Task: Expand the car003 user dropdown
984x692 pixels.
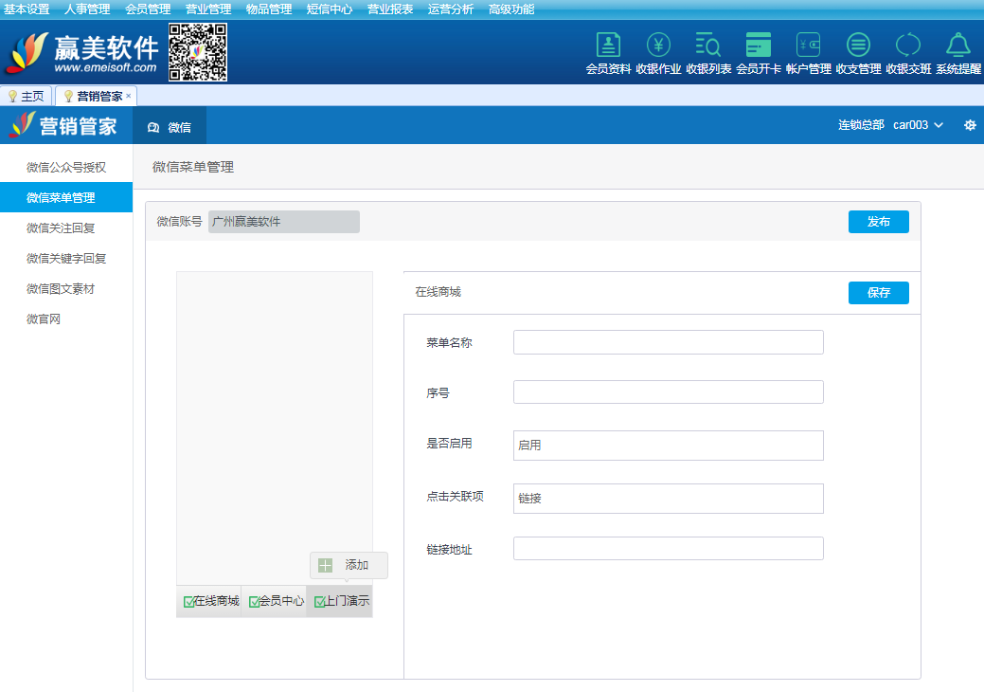Action: (x=918, y=125)
